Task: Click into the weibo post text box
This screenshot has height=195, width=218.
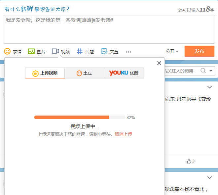Action: [109, 30]
